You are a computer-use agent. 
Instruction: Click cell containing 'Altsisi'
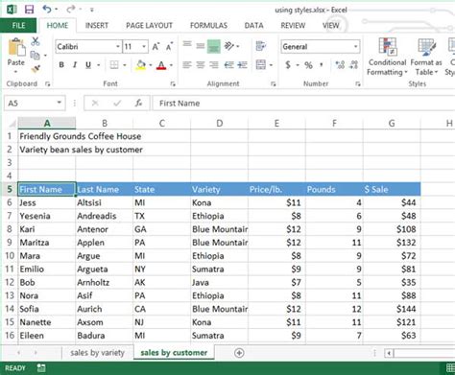tap(105, 202)
